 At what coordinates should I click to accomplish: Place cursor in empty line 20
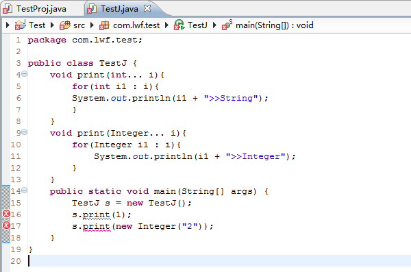point(219,261)
